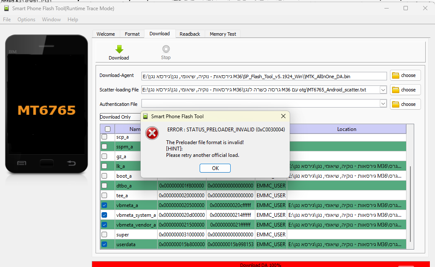Switch to the Memory Test tab
The width and height of the screenshot is (435, 267).
223,34
